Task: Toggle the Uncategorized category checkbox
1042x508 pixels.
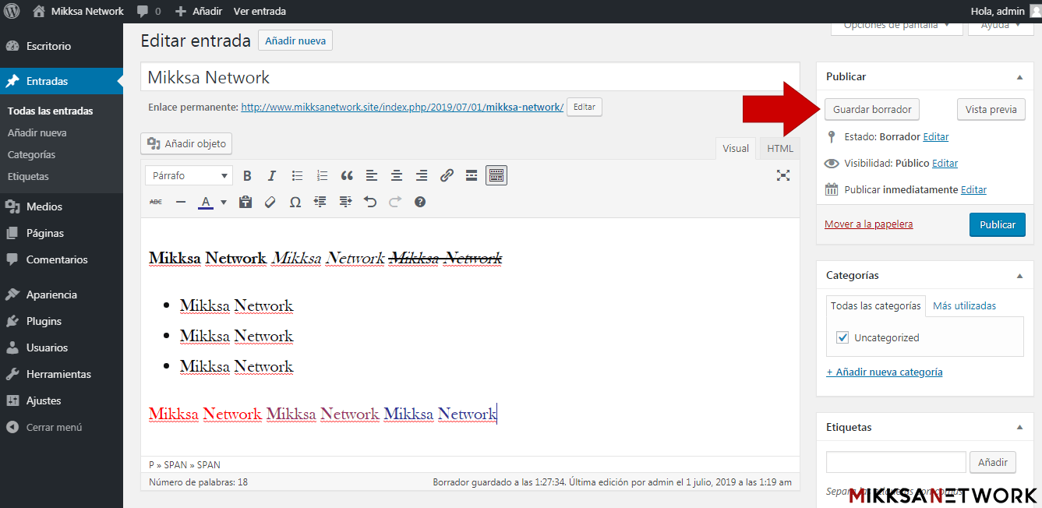Action: click(842, 337)
